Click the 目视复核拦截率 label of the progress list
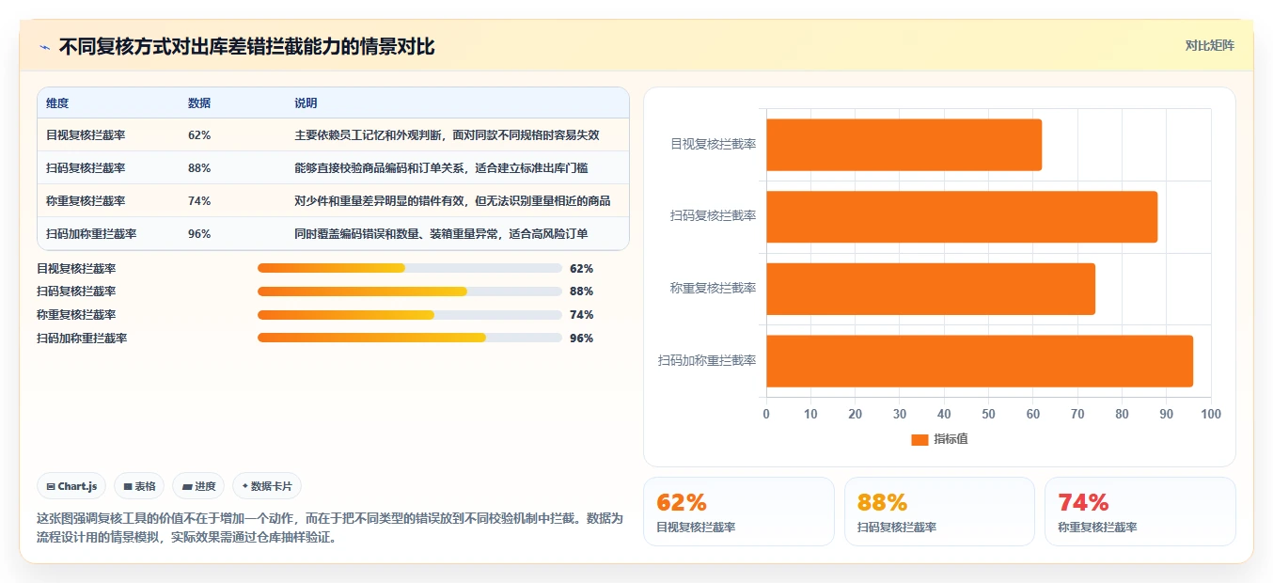The width and height of the screenshot is (1273, 583). 76,268
